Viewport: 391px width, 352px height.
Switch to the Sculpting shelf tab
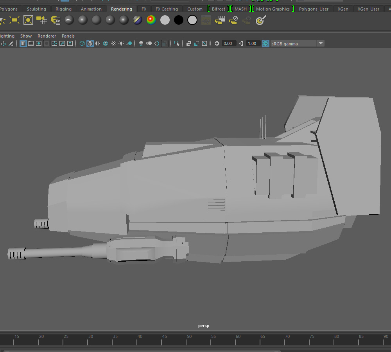(x=36, y=9)
